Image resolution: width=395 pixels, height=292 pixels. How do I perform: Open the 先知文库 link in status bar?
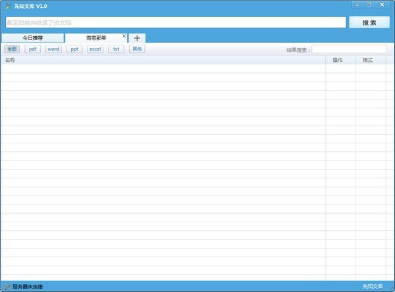pyautogui.click(x=372, y=287)
